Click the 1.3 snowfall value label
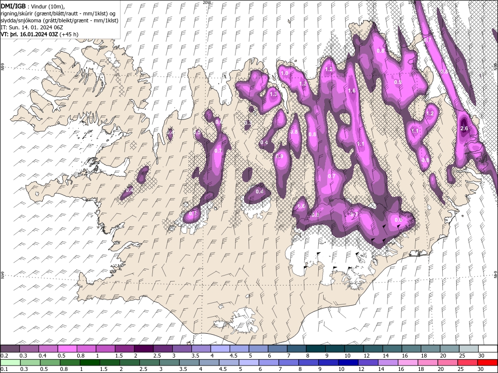 (273, 94)
